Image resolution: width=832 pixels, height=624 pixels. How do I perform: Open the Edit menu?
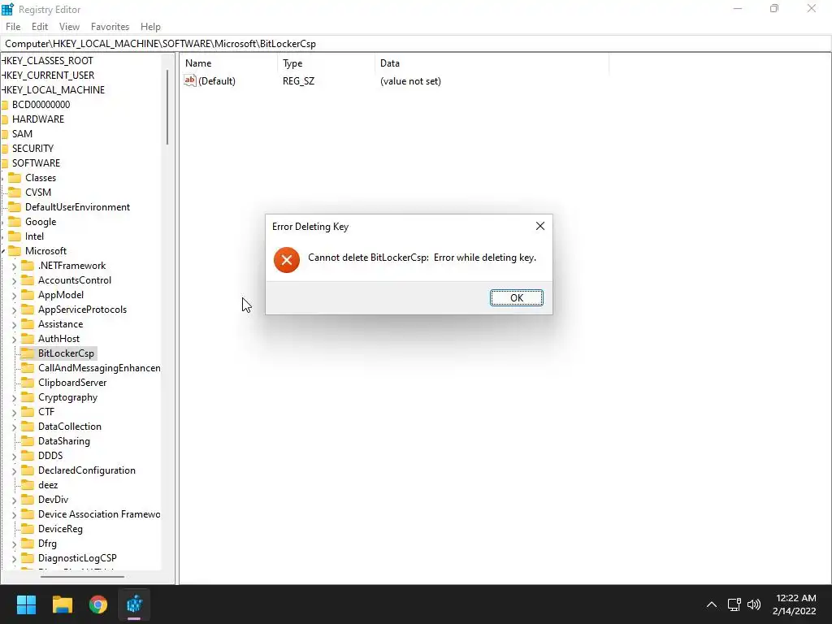pyautogui.click(x=40, y=27)
